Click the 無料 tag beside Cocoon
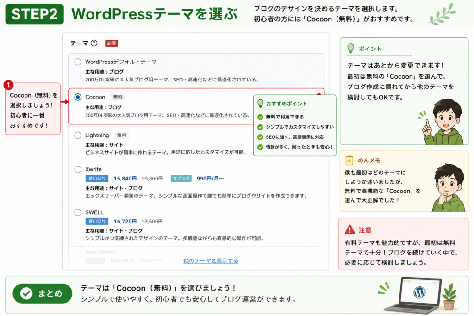The image size is (474, 316). [x=118, y=97]
